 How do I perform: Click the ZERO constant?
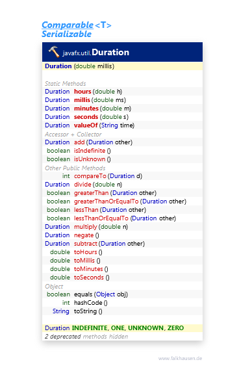click(176, 328)
